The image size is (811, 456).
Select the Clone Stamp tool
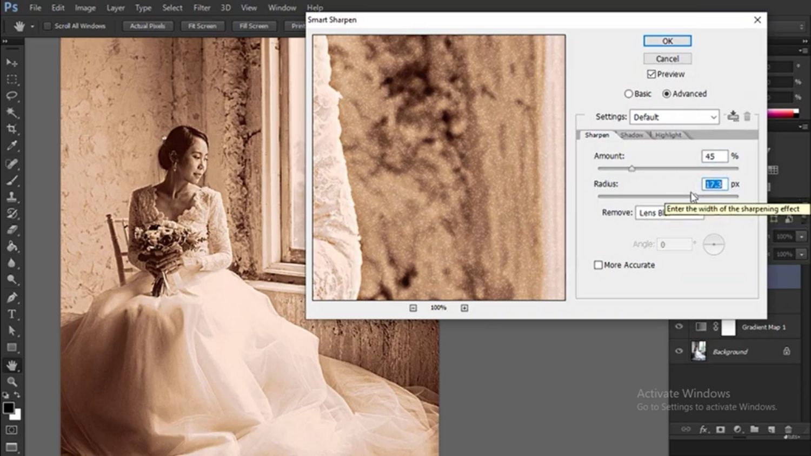point(11,196)
